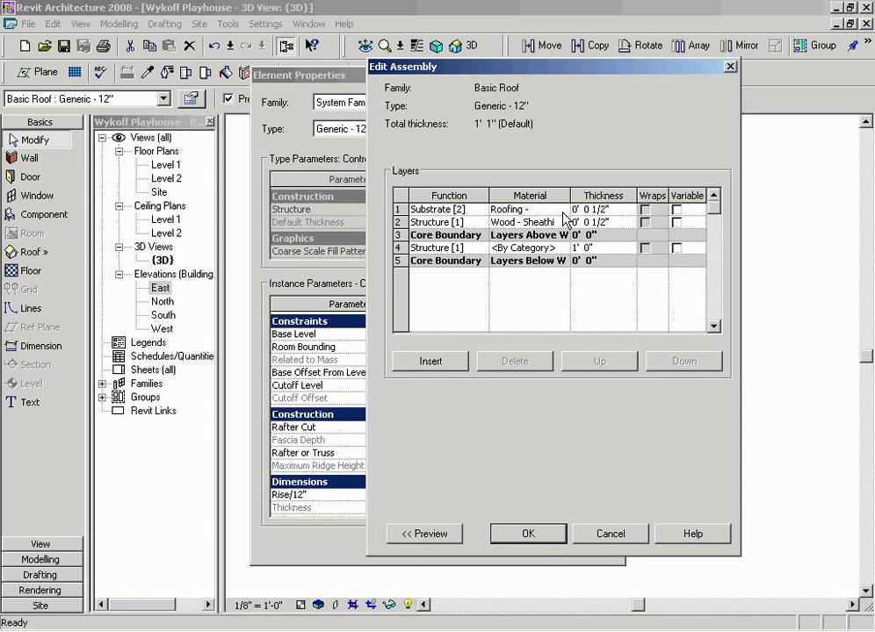875x632 pixels.
Task: Click the Help button in Edit Assembly
Action: coord(692,534)
